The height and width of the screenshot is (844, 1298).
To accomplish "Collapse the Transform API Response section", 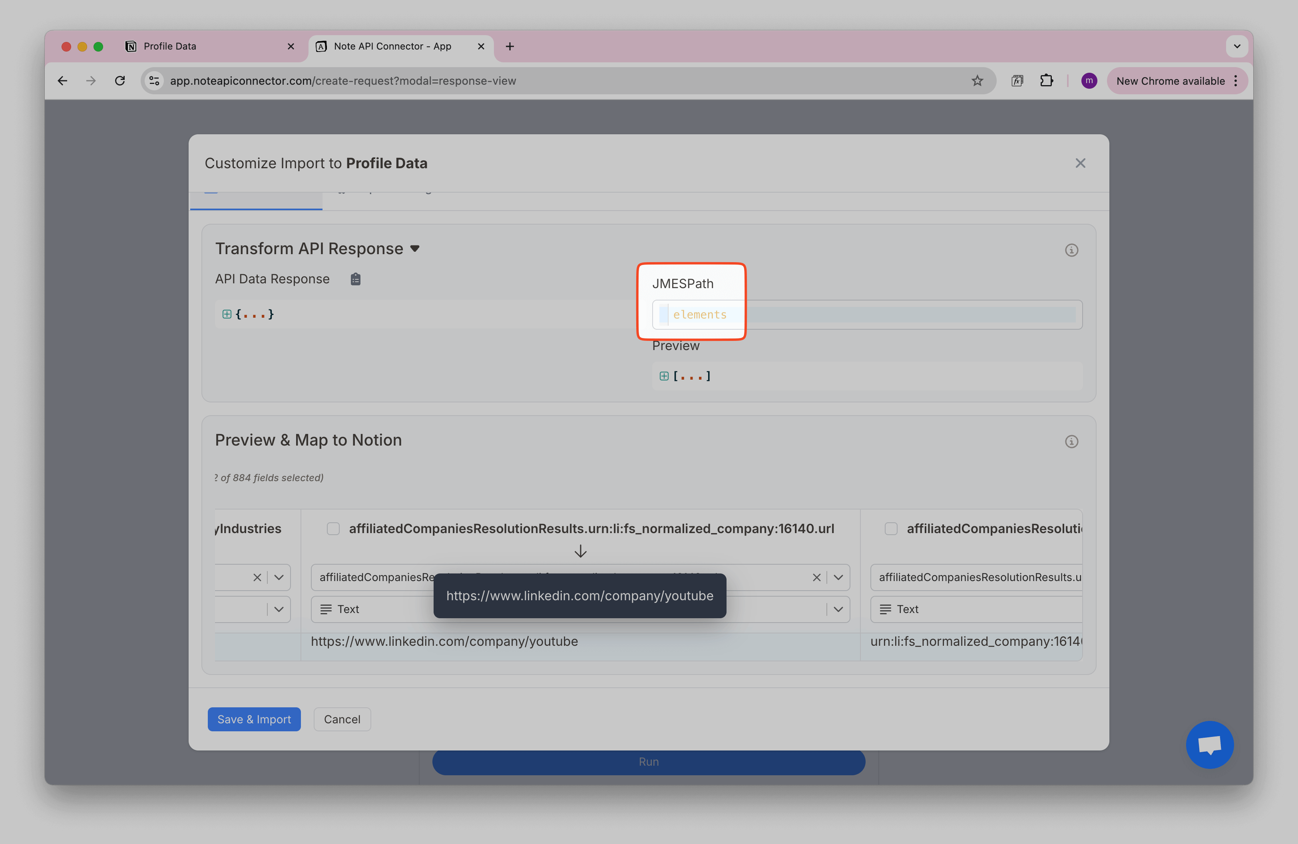I will (x=415, y=249).
